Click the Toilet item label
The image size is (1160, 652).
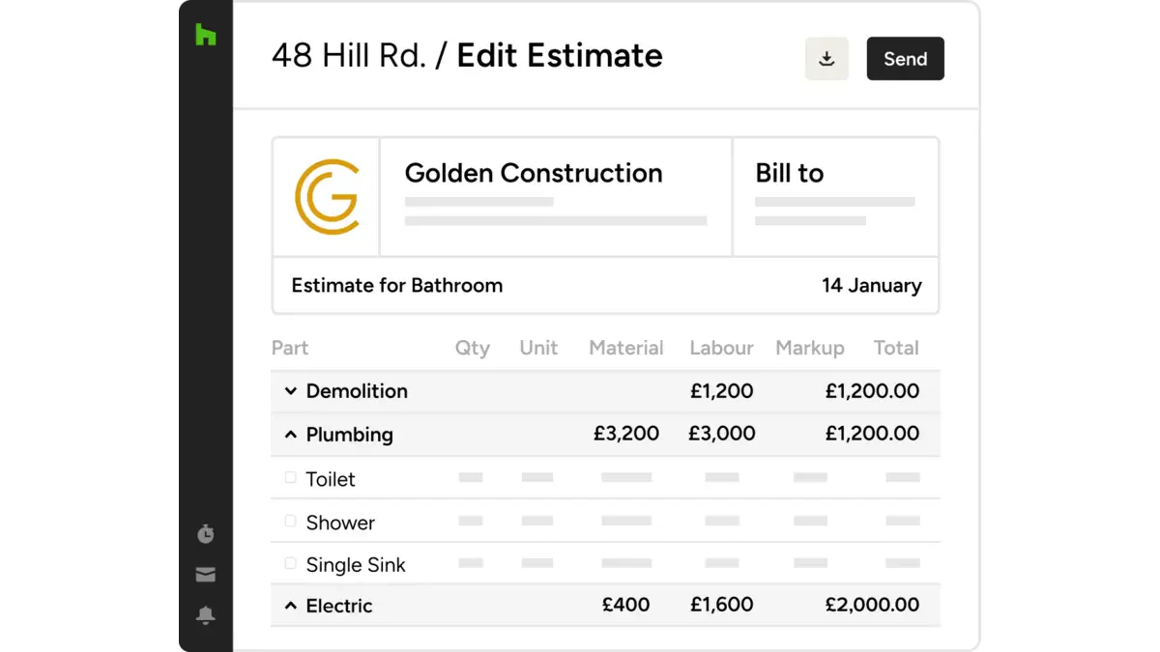click(331, 479)
